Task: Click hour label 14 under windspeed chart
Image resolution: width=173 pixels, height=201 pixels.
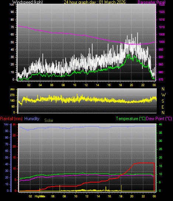Action: point(97,85)
